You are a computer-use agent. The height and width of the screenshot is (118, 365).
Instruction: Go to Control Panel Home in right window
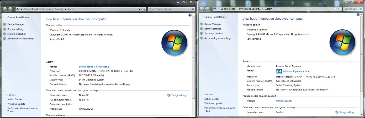coord(215,17)
